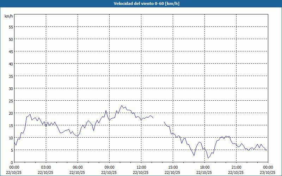Screen dimensions: 282x176
Task: Click the 0 label at the y-axis origin
Action: (x=12, y=162)
